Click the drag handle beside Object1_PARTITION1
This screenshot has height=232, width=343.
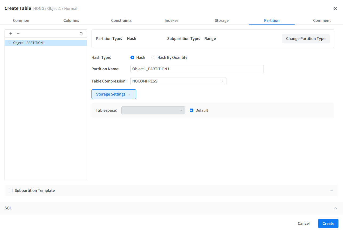click(9, 43)
